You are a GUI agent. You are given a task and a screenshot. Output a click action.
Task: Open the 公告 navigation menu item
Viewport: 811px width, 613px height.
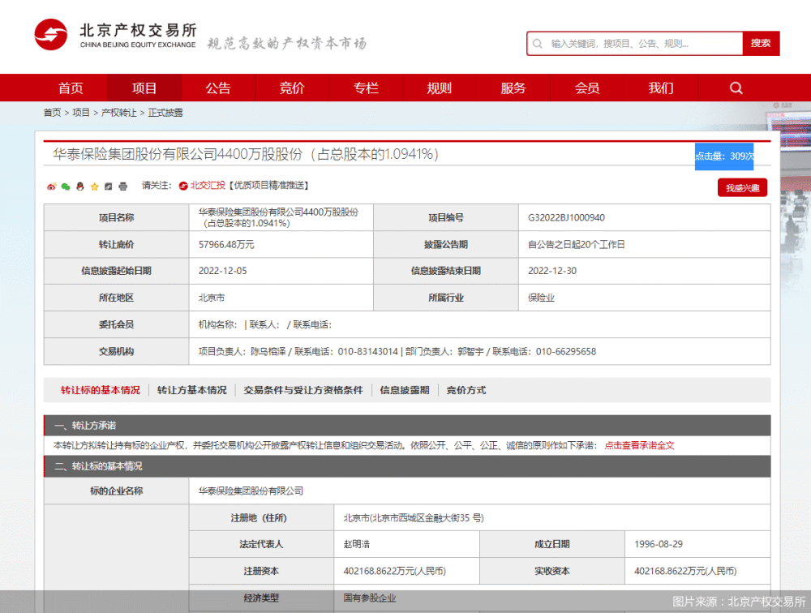pos(218,88)
